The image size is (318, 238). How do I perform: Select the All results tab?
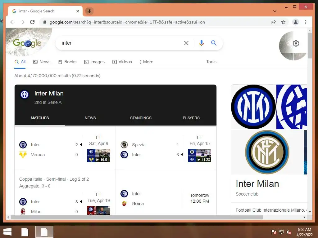coord(20,62)
